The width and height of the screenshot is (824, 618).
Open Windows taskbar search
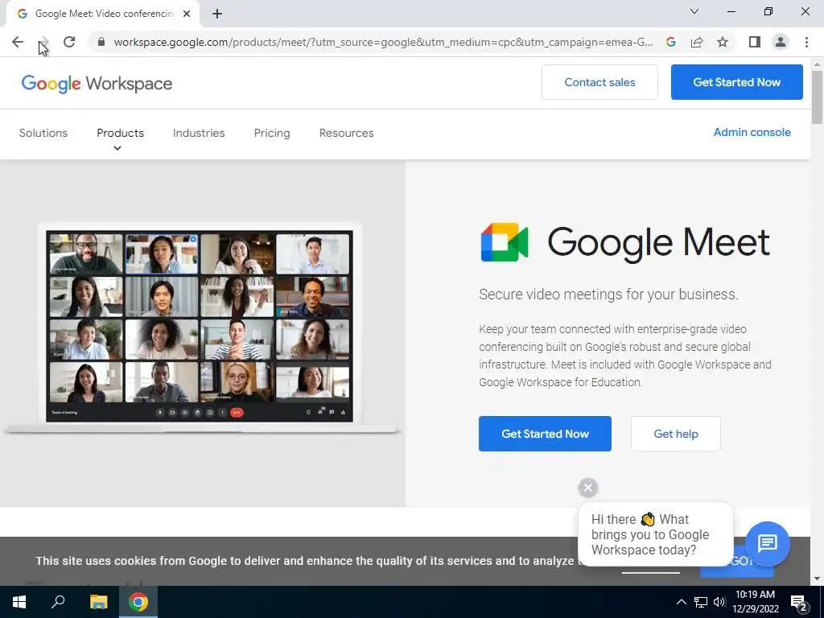58,602
